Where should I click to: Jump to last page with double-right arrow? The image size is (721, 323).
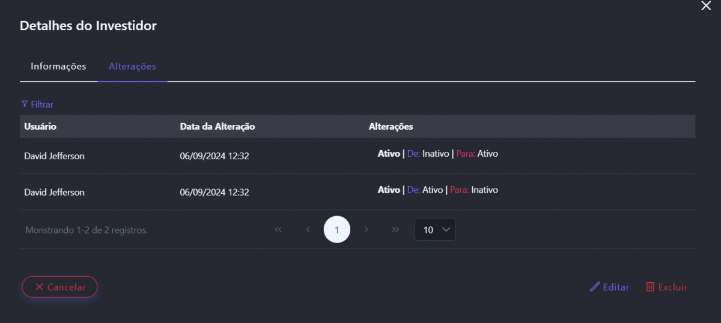[395, 229]
